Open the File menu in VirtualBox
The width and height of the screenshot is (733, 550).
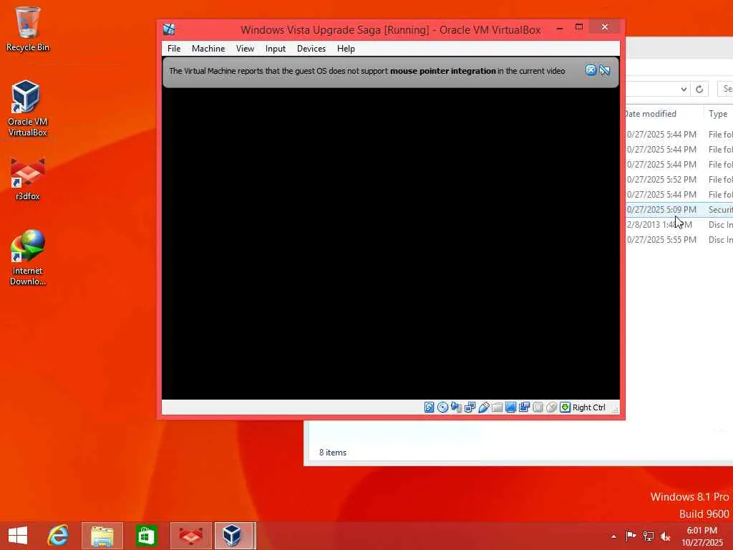(174, 49)
